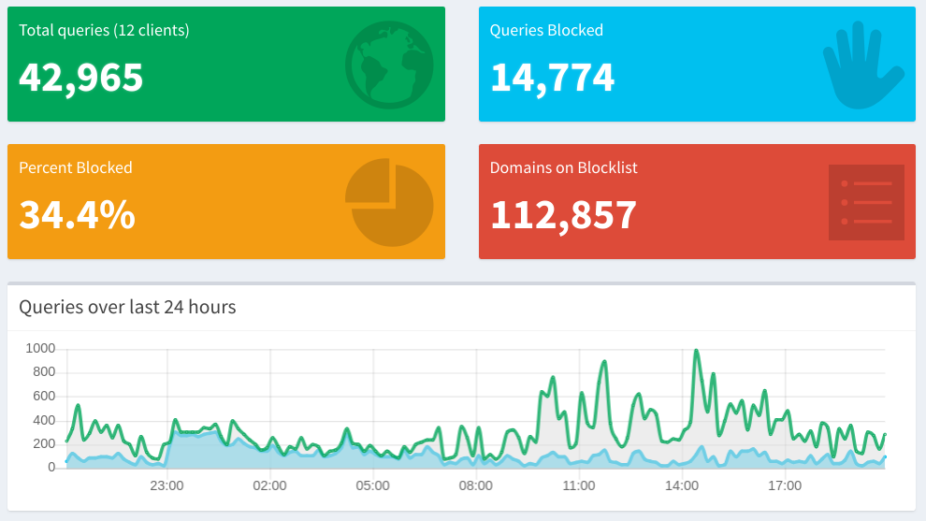Open the 'Domains on Blocklist' title
This screenshot has width=926, height=521.
tap(563, 167)
